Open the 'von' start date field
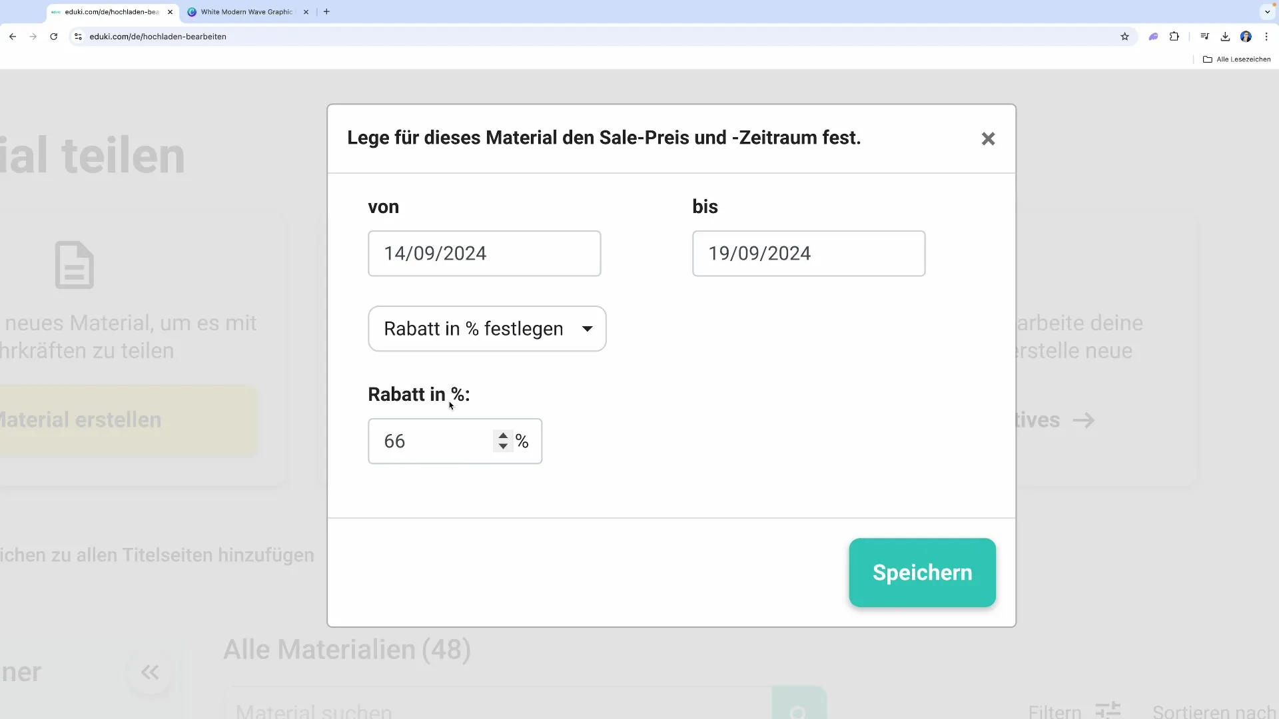Image resolution: width=1279 pixels, height=719 pixels. [x=484, y=254]
